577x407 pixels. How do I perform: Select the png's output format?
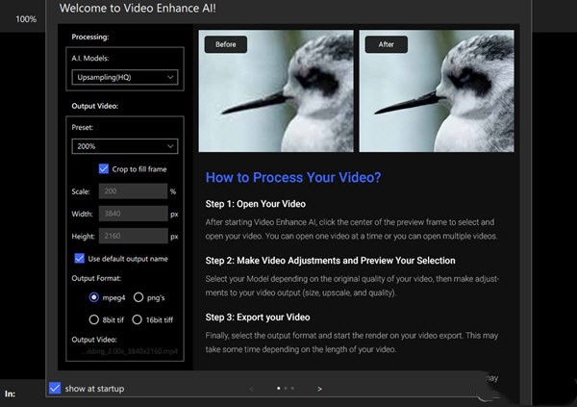click(138, 297)
